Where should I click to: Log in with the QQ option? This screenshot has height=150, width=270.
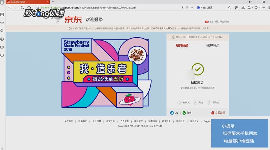[x=174, y=113]
